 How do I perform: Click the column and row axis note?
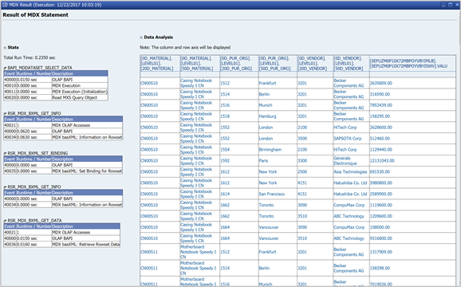185,48
